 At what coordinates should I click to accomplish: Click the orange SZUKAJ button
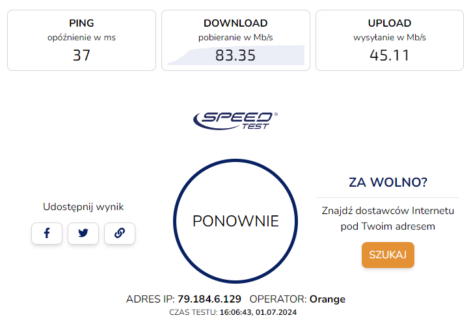pos(388,254)
